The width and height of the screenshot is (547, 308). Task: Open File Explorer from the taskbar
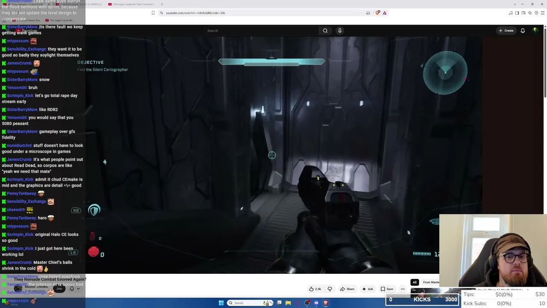click(288, 303)
